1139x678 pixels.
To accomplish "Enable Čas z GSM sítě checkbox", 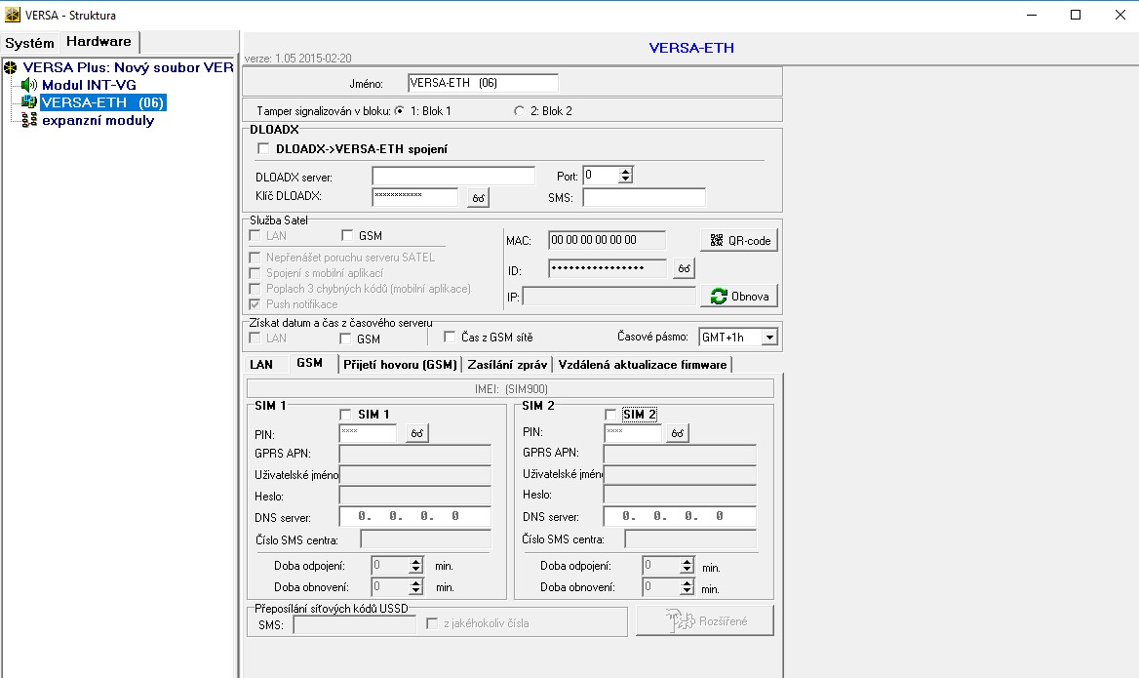I will pyautogui.click(x=450, y=338).
